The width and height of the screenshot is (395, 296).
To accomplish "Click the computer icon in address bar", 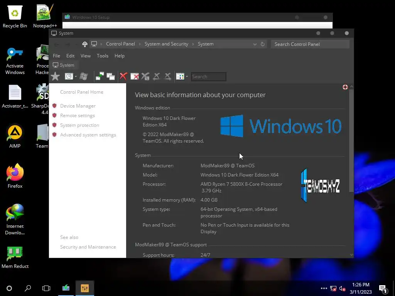I will (94, 44).
